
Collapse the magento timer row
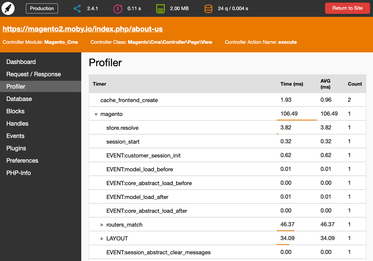pos(96,114)
